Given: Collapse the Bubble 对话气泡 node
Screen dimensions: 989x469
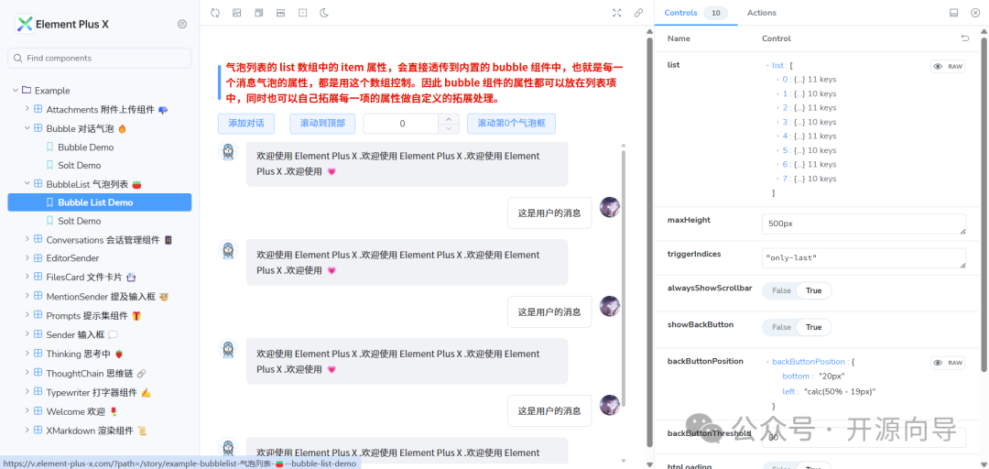Looking at the screenshot, I should 27,128.
